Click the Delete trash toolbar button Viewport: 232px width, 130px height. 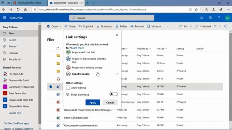coord(121,26)
